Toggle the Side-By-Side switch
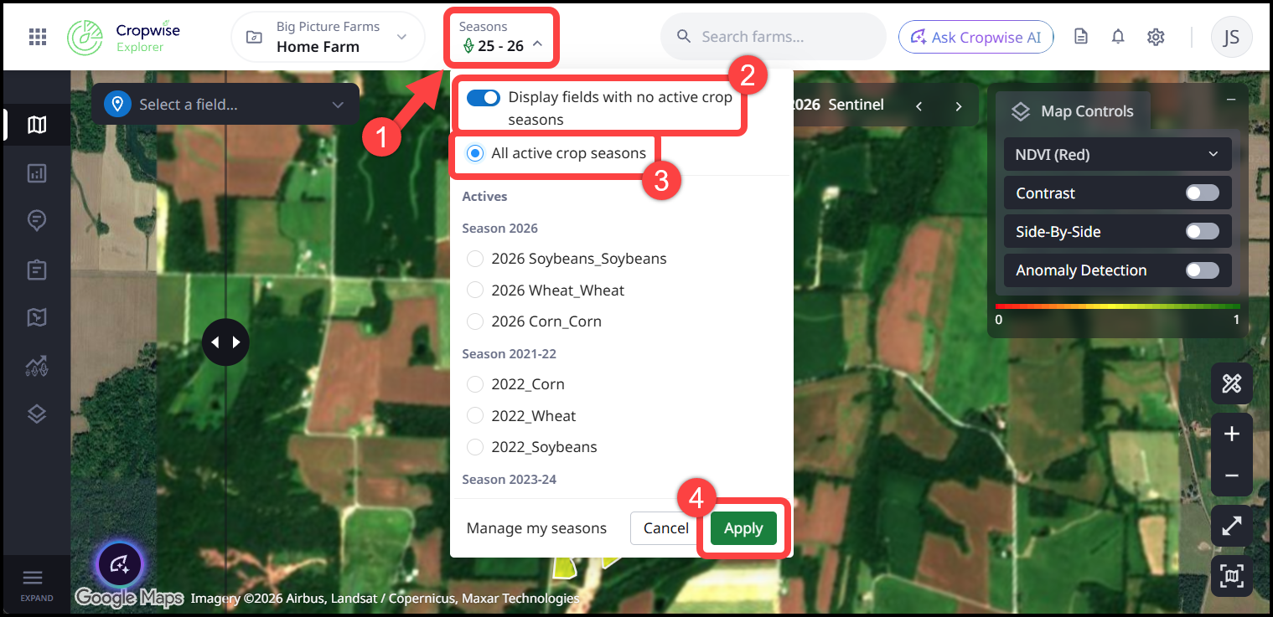Image resolution: width=1273 pixels, height=617 pixels. (x=1203, y=232)
